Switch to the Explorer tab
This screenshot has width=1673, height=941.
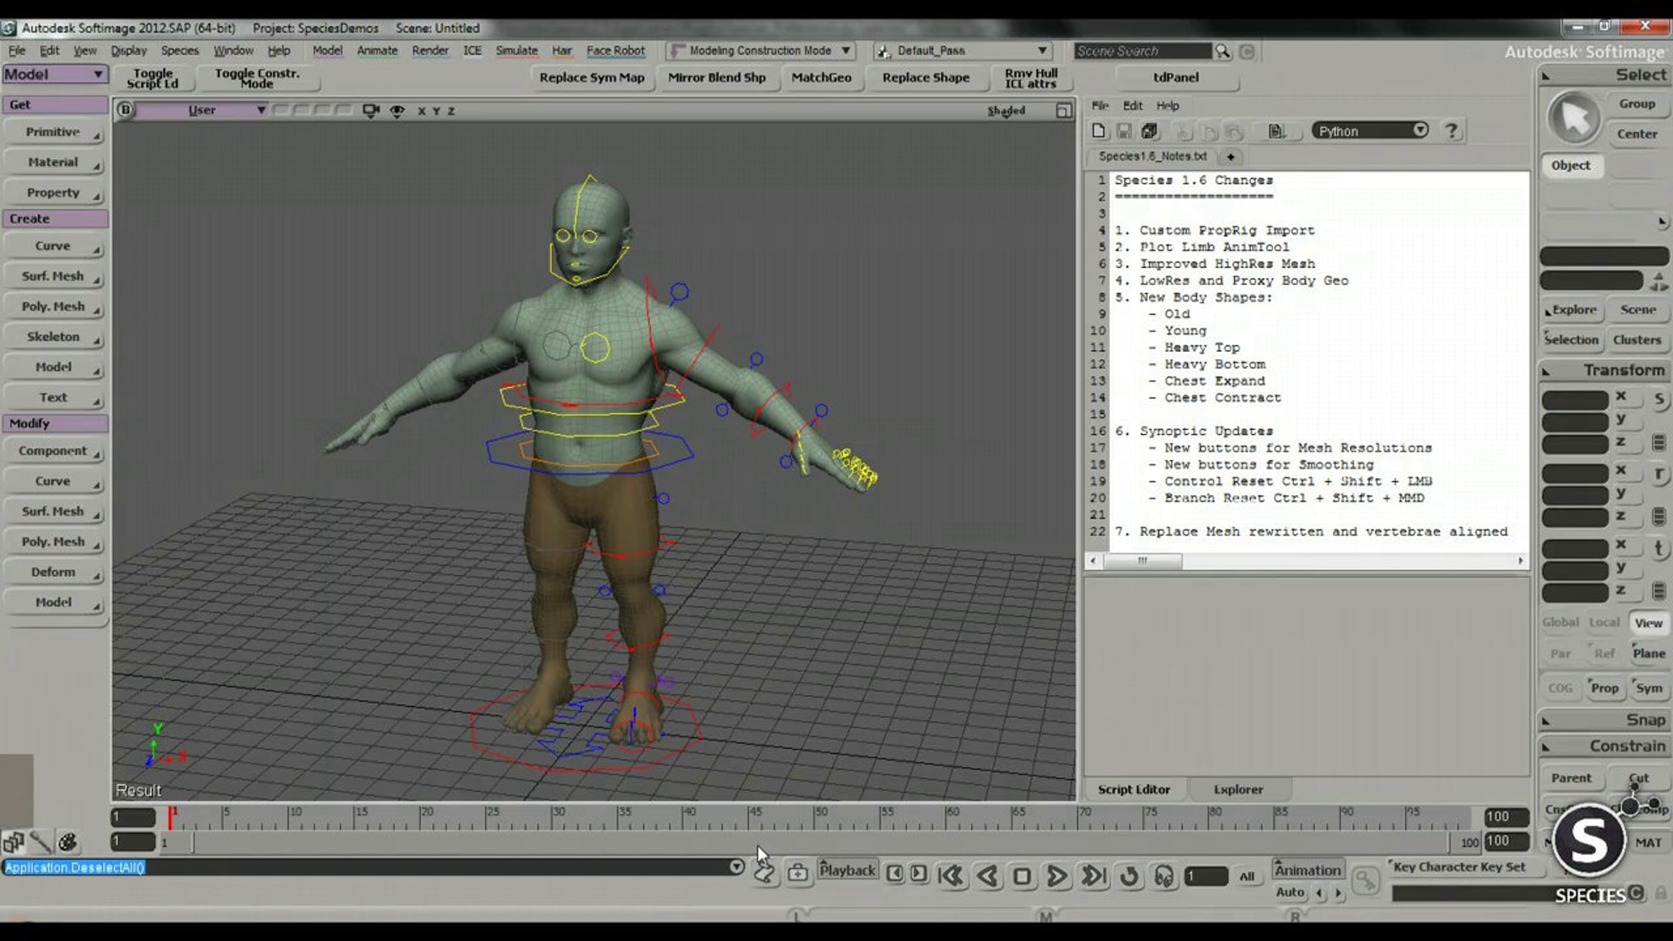point(1238,789)
